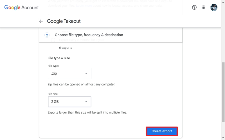
Task: Open the 2 GB file size combo box
Action: [x=69, y=102]
